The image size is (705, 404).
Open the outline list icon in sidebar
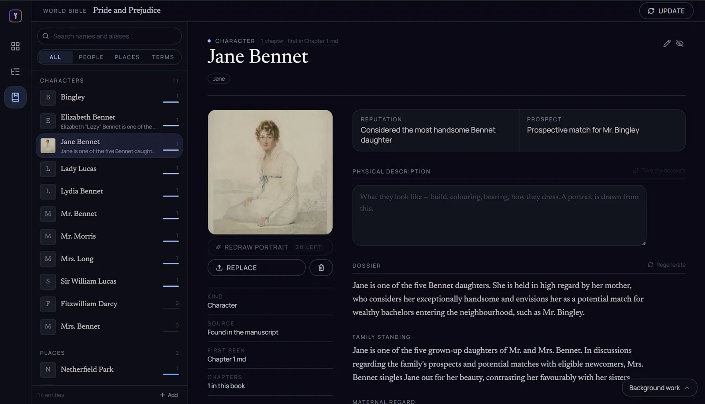tap(15, 72)
